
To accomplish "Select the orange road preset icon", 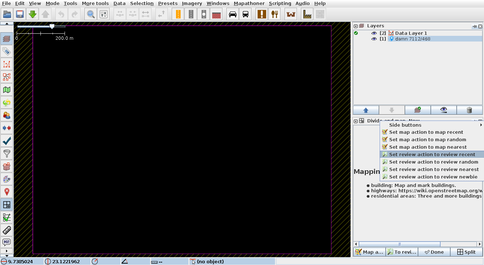I will [x=178, y=14].
